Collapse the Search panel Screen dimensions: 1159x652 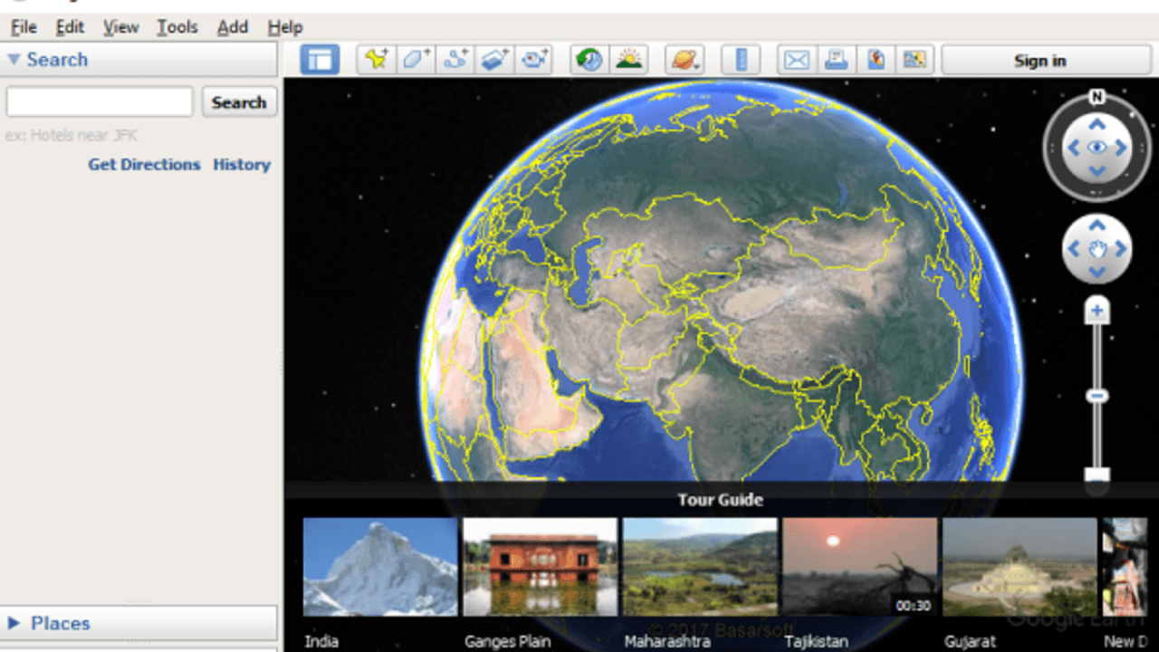(x=14, y=60)
